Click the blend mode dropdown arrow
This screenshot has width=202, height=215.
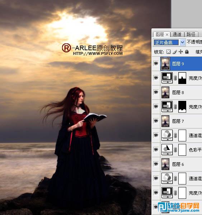pyautogui.click(x=182, y=42)
